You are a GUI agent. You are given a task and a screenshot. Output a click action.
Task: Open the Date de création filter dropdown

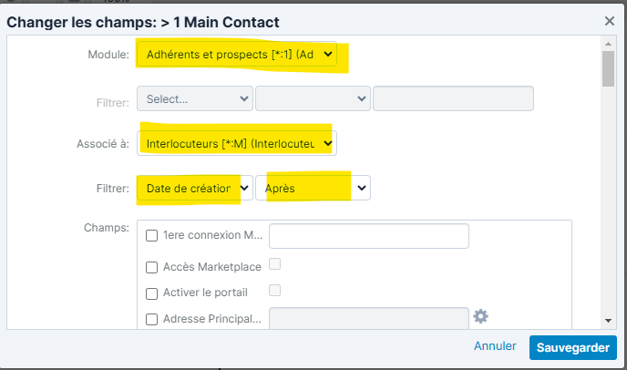[194, 189]
